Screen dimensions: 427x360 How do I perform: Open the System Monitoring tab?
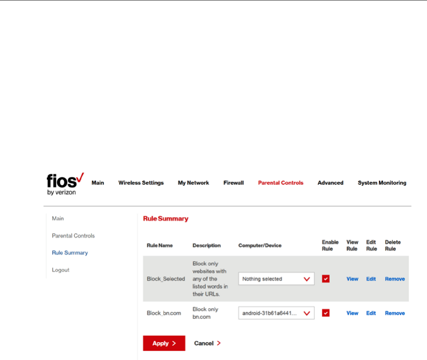[382, 183]
